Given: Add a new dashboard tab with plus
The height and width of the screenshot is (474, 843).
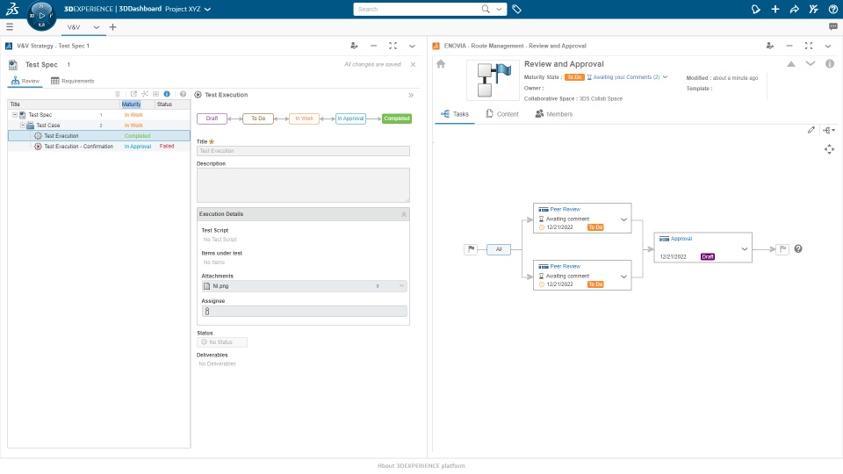Looking at the screenshot, I should [112, 27].
